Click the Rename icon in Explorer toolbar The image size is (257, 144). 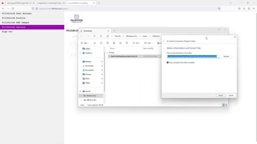click(x=114, y=43)
